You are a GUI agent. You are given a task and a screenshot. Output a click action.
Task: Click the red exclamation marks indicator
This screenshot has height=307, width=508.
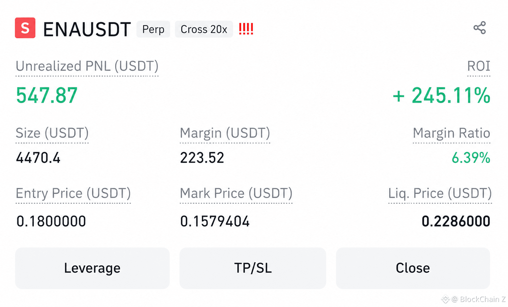(x=246, y=29)
